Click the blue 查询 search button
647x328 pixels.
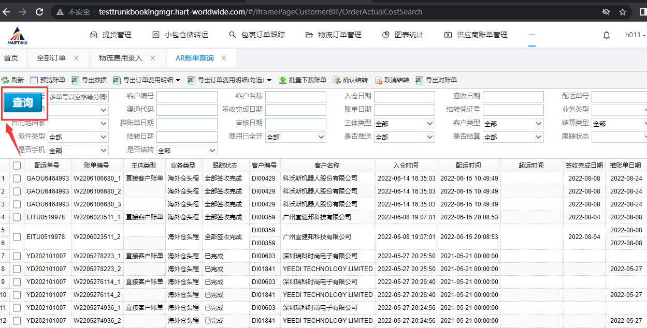pos(22,102)
